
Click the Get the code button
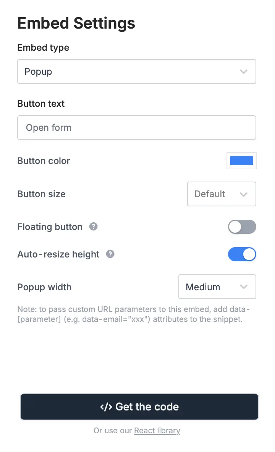pyautogui.click(x=139, y=407)
